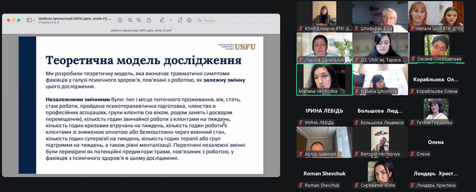Click the green full-screen window button
The height and width of the screenshot is (192, 476).
19,20
